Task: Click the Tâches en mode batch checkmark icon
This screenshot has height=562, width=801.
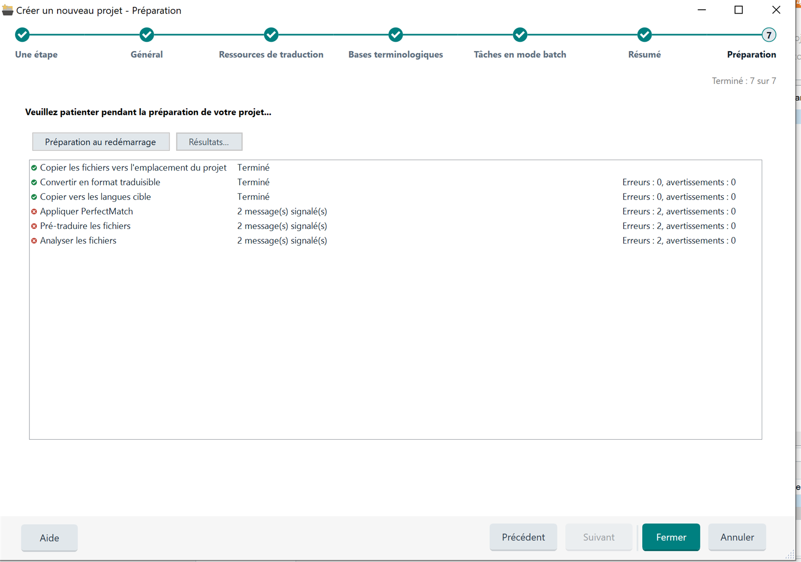Action: pos(520,34)
